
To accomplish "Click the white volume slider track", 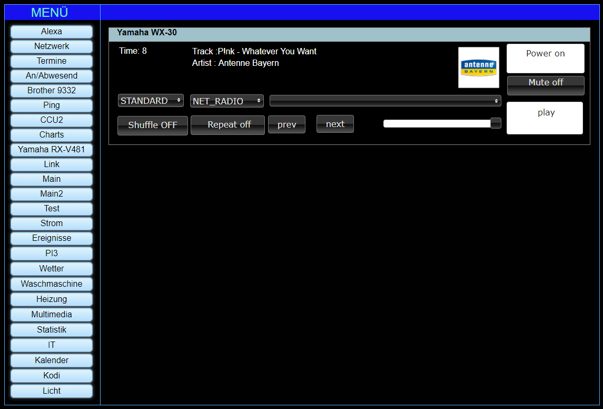I will click(x=437, y=123).
